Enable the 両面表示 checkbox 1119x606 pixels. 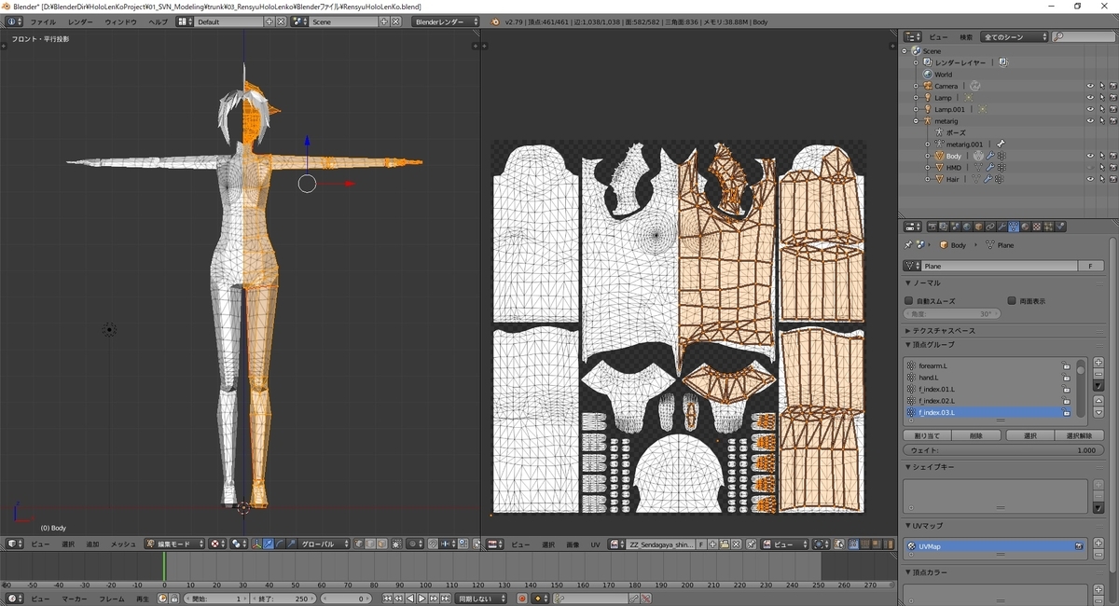[x=1012, y=301]
